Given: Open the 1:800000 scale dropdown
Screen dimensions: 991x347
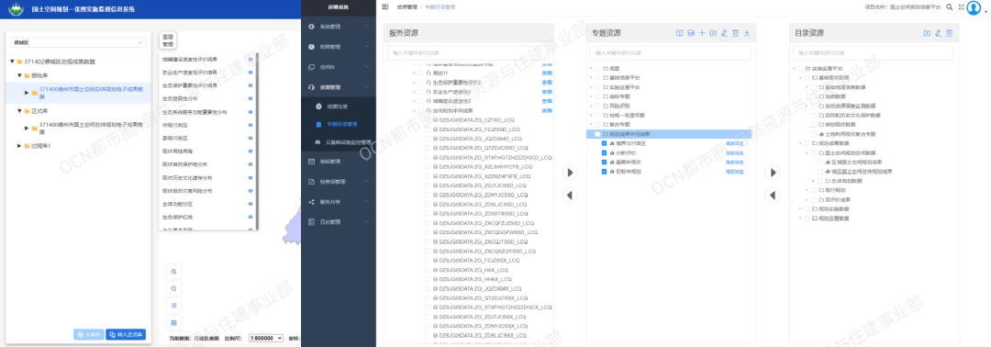Looking at the screenshot, I should point(265,338).
